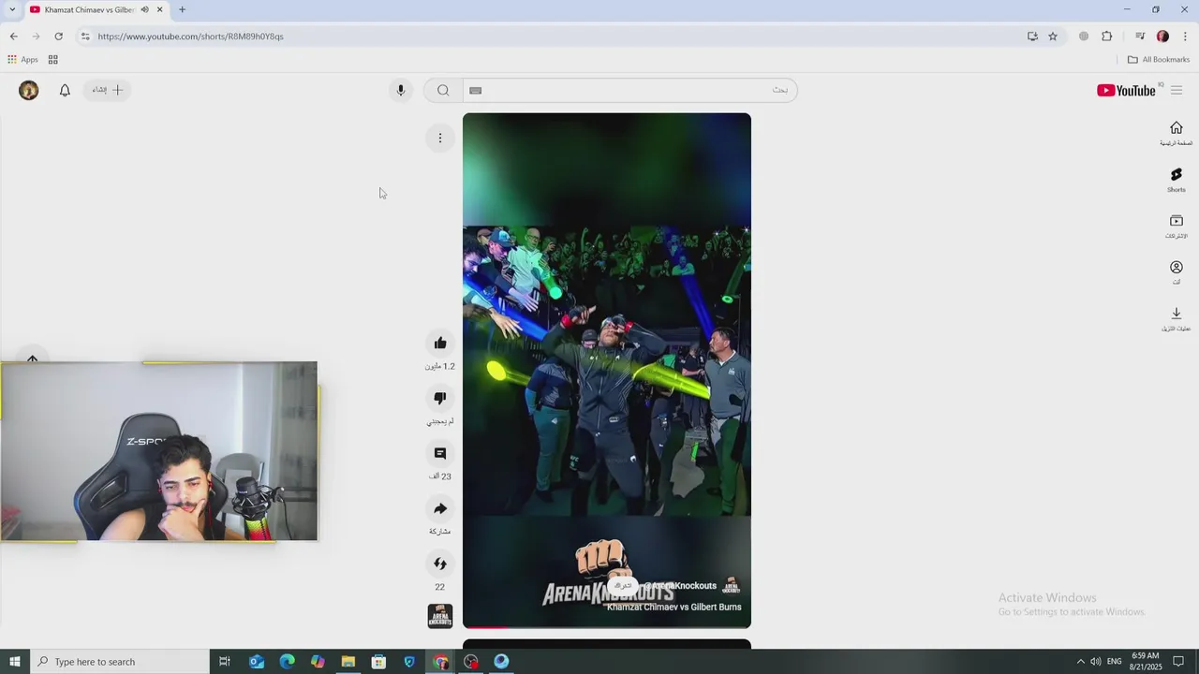Show hidden system tray icons
Viewport: 1199px width, 674px height.
pos(1080,662)
